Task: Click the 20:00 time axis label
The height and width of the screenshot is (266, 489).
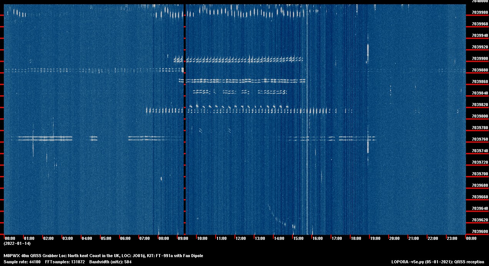Action: coord(394,238)
